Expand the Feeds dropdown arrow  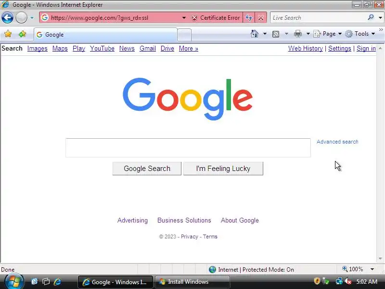tap(286, 34)
